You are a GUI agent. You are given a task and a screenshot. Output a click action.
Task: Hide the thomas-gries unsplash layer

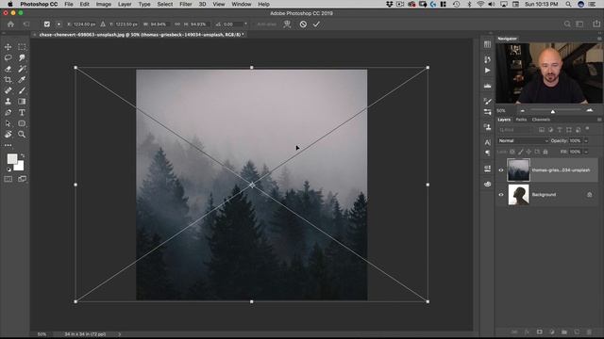point(501,169)
